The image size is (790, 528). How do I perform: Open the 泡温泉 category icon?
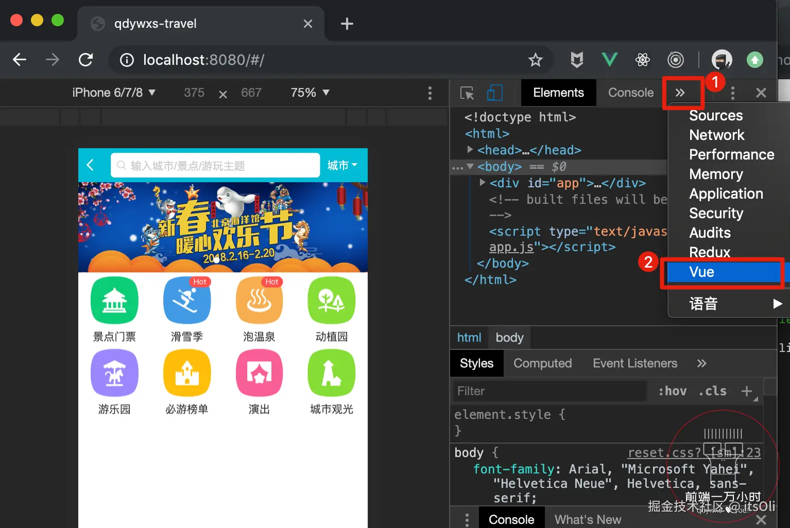tap(259, 301)
